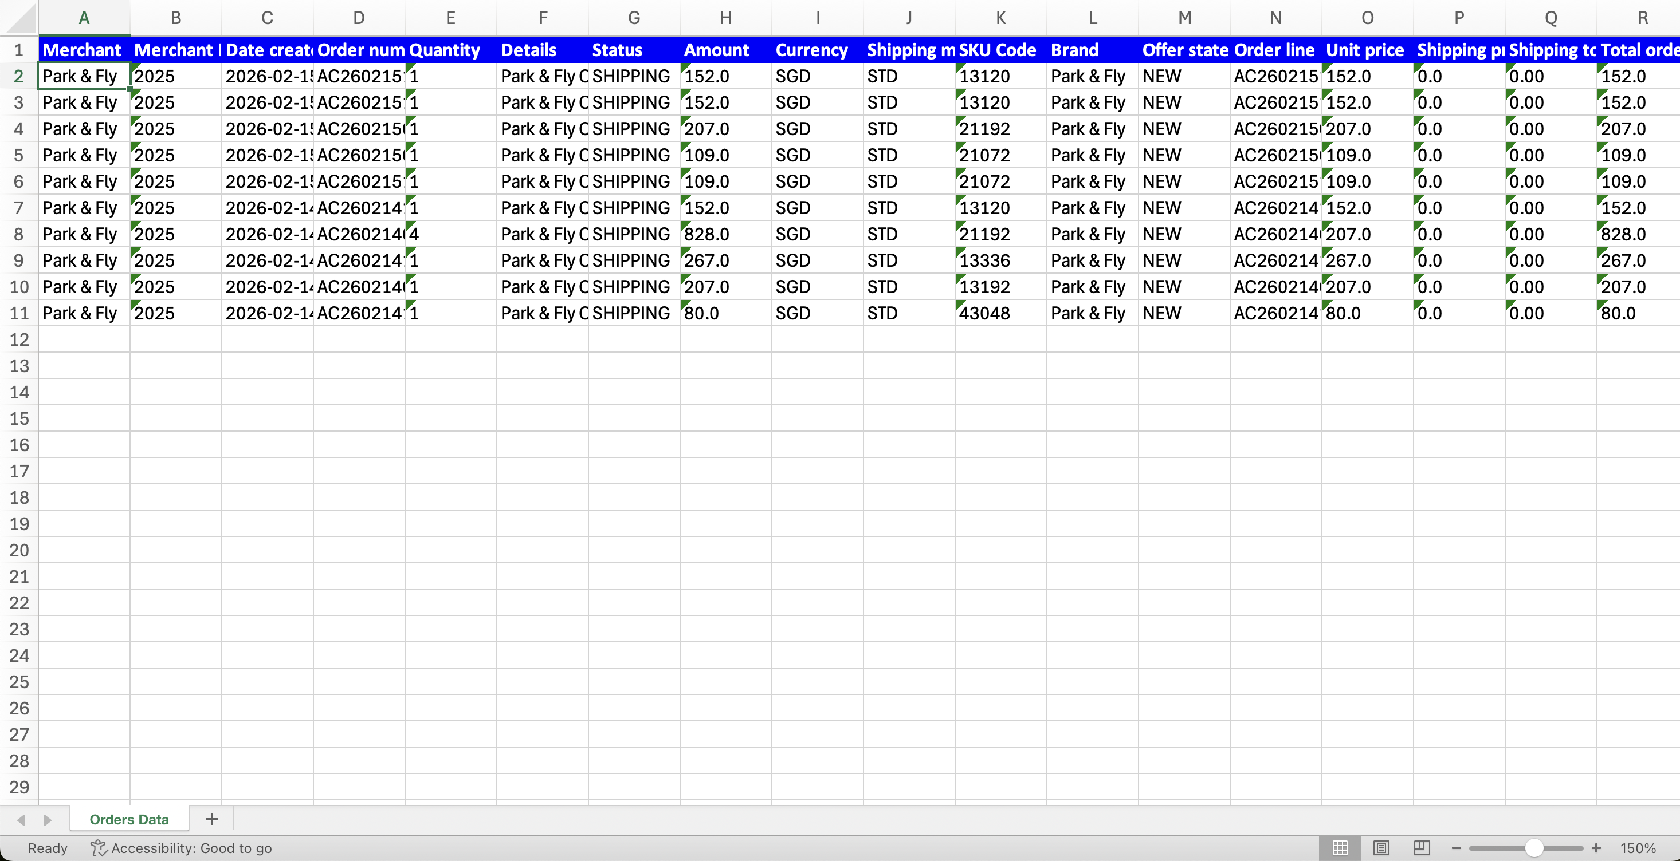Open the Orders Data sheet tab
Image resolution: width=1680 pixels, height=861 pixels.
tap(129, 819)
